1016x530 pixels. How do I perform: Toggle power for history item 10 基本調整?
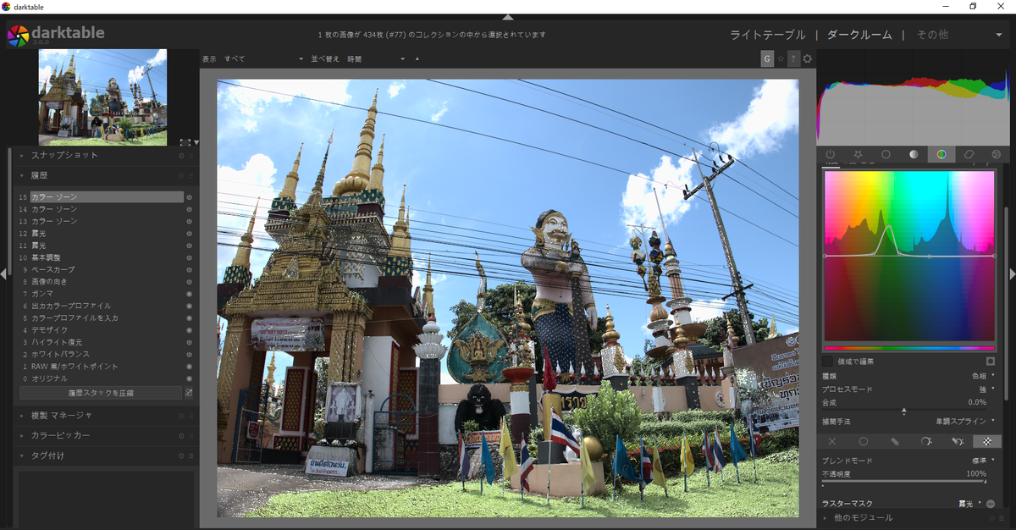189,257
